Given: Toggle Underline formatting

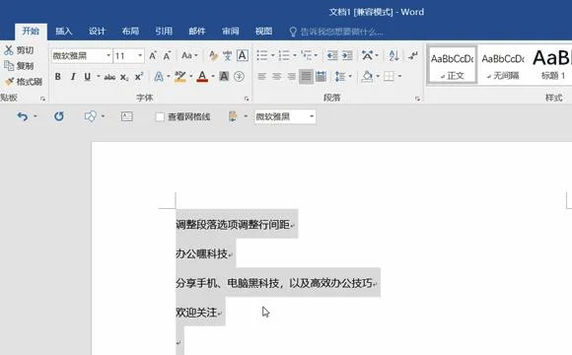Looking at the screenshot, I should (x=87, y=77).
